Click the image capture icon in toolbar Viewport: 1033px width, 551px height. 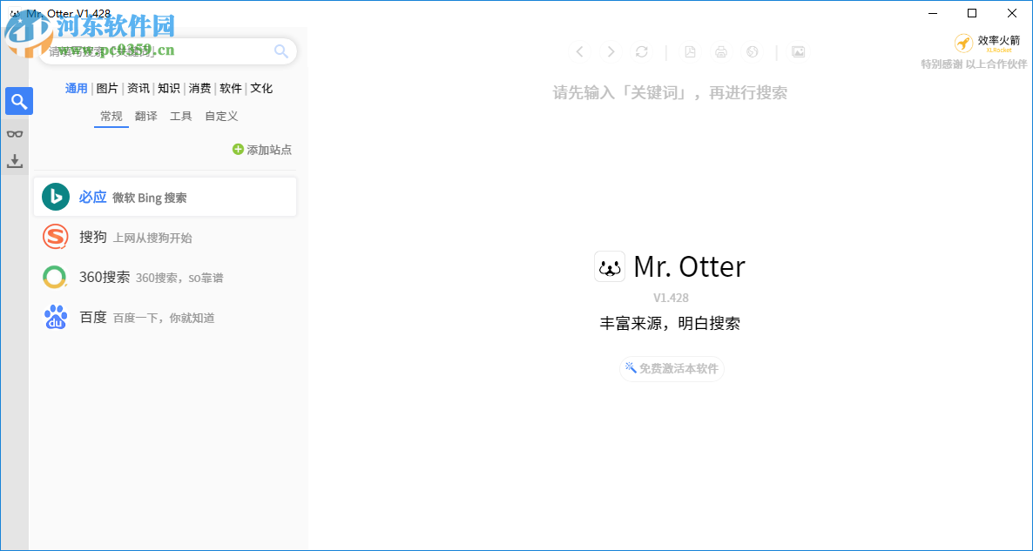pyautogui.click(x=799, y=51)
